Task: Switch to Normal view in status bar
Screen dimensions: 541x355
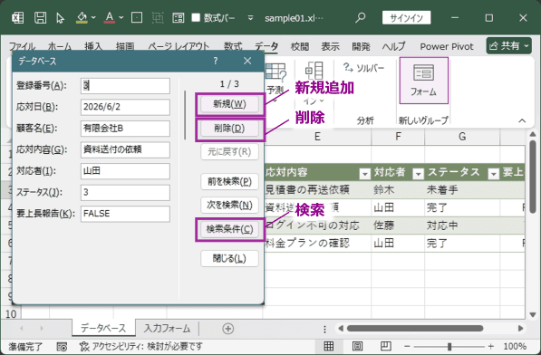Action: point(328,346)
